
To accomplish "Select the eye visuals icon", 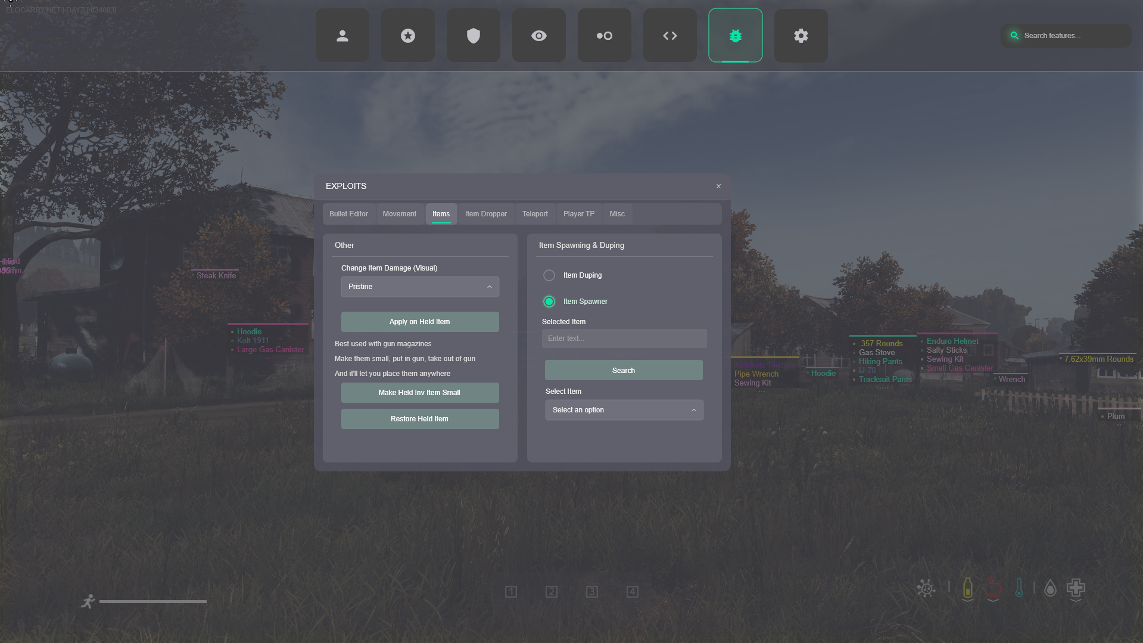I will click(x=538, y=36).
